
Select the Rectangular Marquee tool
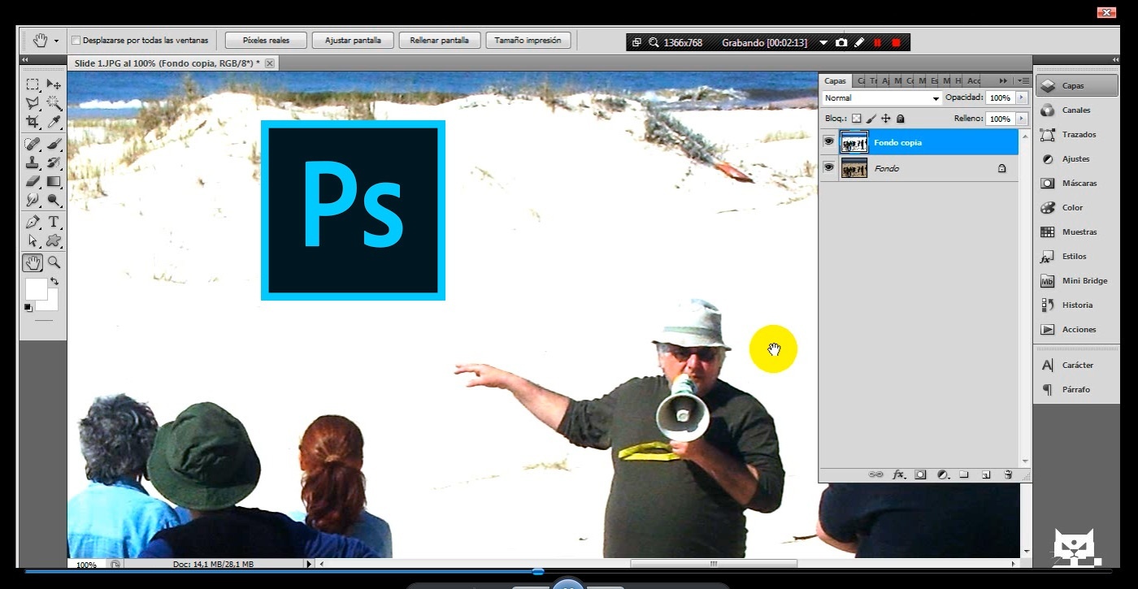tap(33, 84)
